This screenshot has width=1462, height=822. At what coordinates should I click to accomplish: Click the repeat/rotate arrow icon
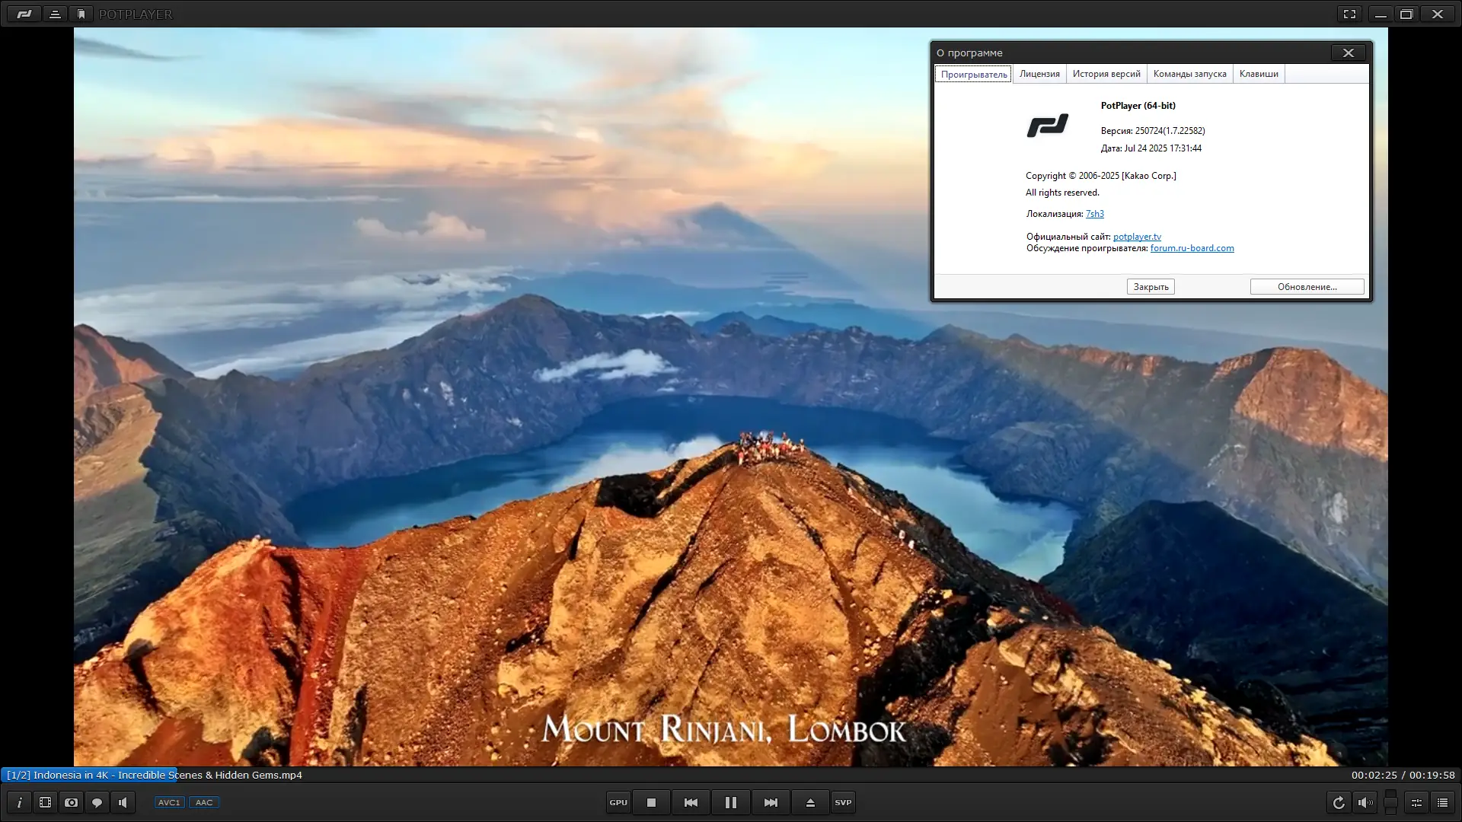[1339, 802]
